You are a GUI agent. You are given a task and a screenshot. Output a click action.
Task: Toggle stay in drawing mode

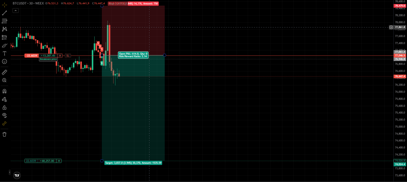tap(4, 99)
